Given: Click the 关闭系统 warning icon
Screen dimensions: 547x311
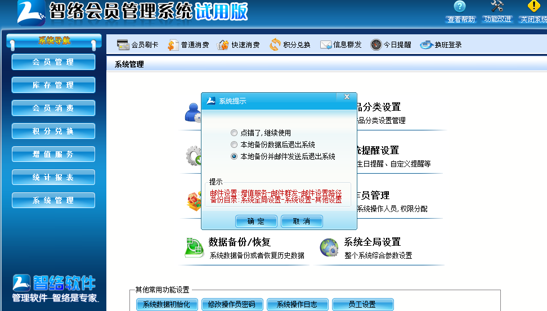Looking at the screenshot, I should 533,6.
